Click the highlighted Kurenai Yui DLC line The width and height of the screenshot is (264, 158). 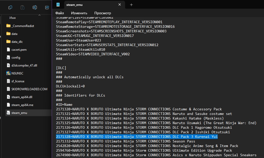(x=137, y=137)
